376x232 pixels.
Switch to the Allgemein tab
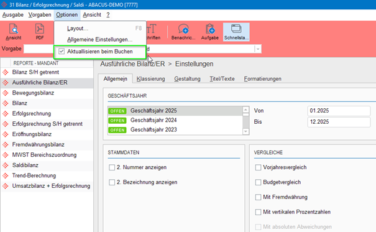point(116,79)
